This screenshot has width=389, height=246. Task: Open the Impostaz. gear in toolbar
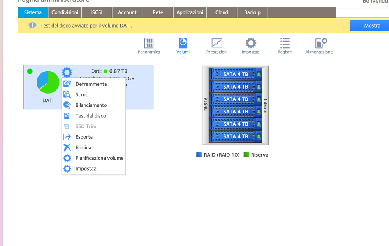[251, 43]
